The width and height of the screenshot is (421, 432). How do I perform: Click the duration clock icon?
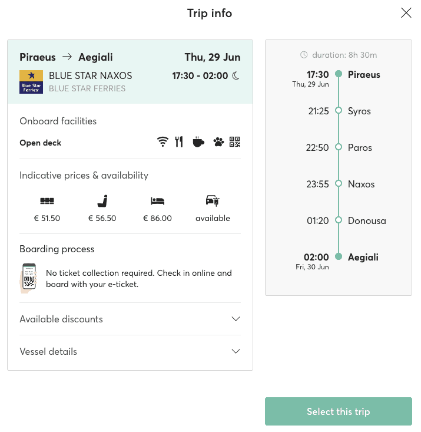304,55
